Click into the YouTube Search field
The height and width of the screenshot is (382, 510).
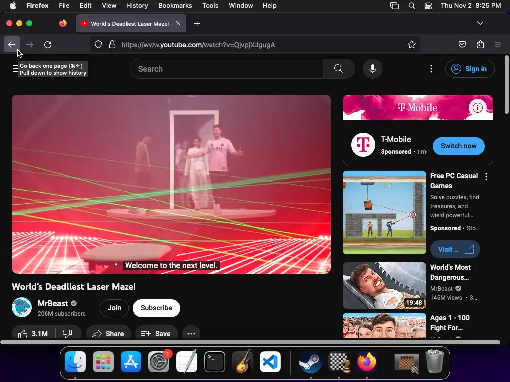click(x=227, y=69)
